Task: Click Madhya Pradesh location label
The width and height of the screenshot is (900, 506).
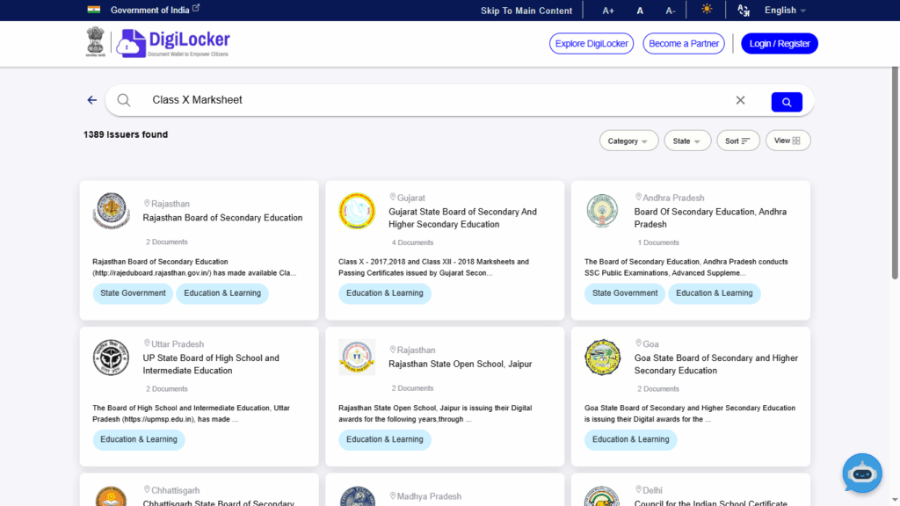Action: click(425, 496)
